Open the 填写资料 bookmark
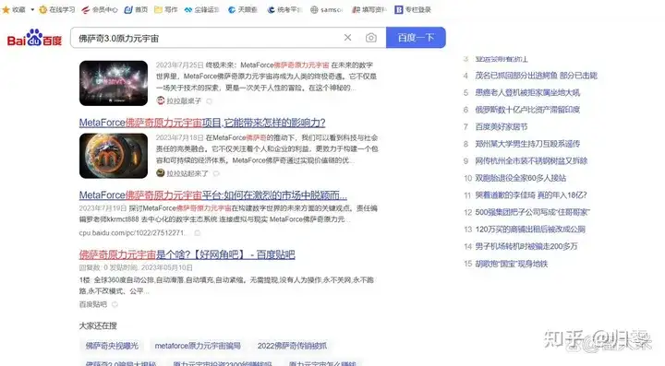 click(x=369, y=10)
